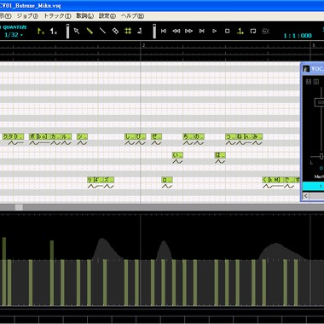
Task: Click the rewind button
Action: click(x=176, y=31)
